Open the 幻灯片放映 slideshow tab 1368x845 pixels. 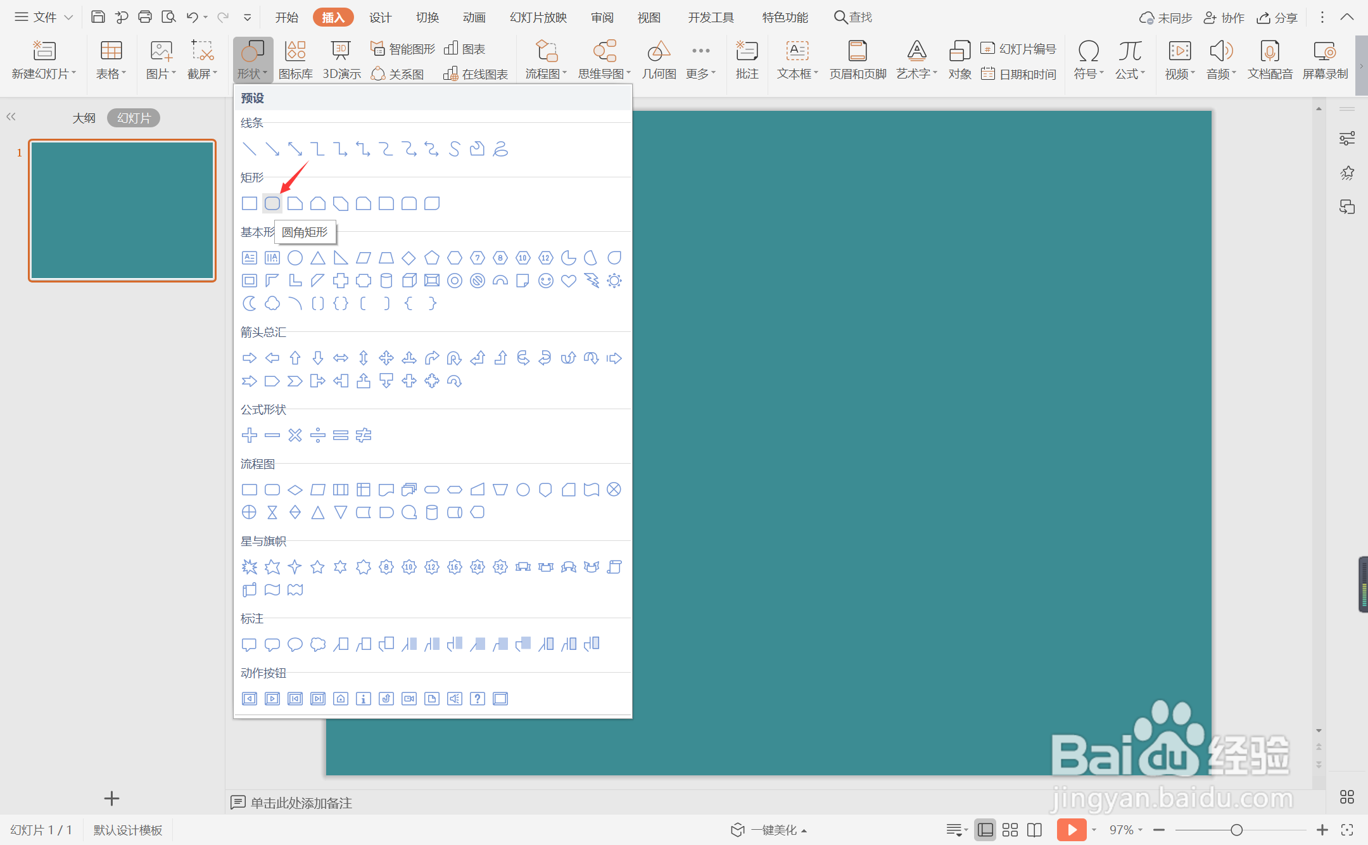click(x=538, y=17)
